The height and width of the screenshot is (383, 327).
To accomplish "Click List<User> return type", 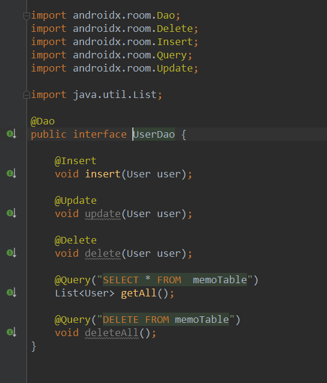I will [x=85, y=293].
